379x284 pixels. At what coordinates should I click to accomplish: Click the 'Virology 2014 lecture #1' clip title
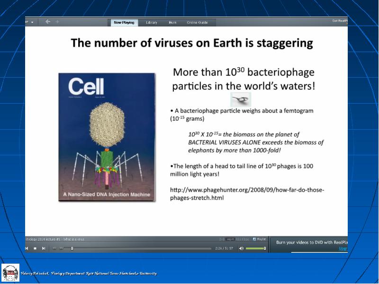coord(55,240)
